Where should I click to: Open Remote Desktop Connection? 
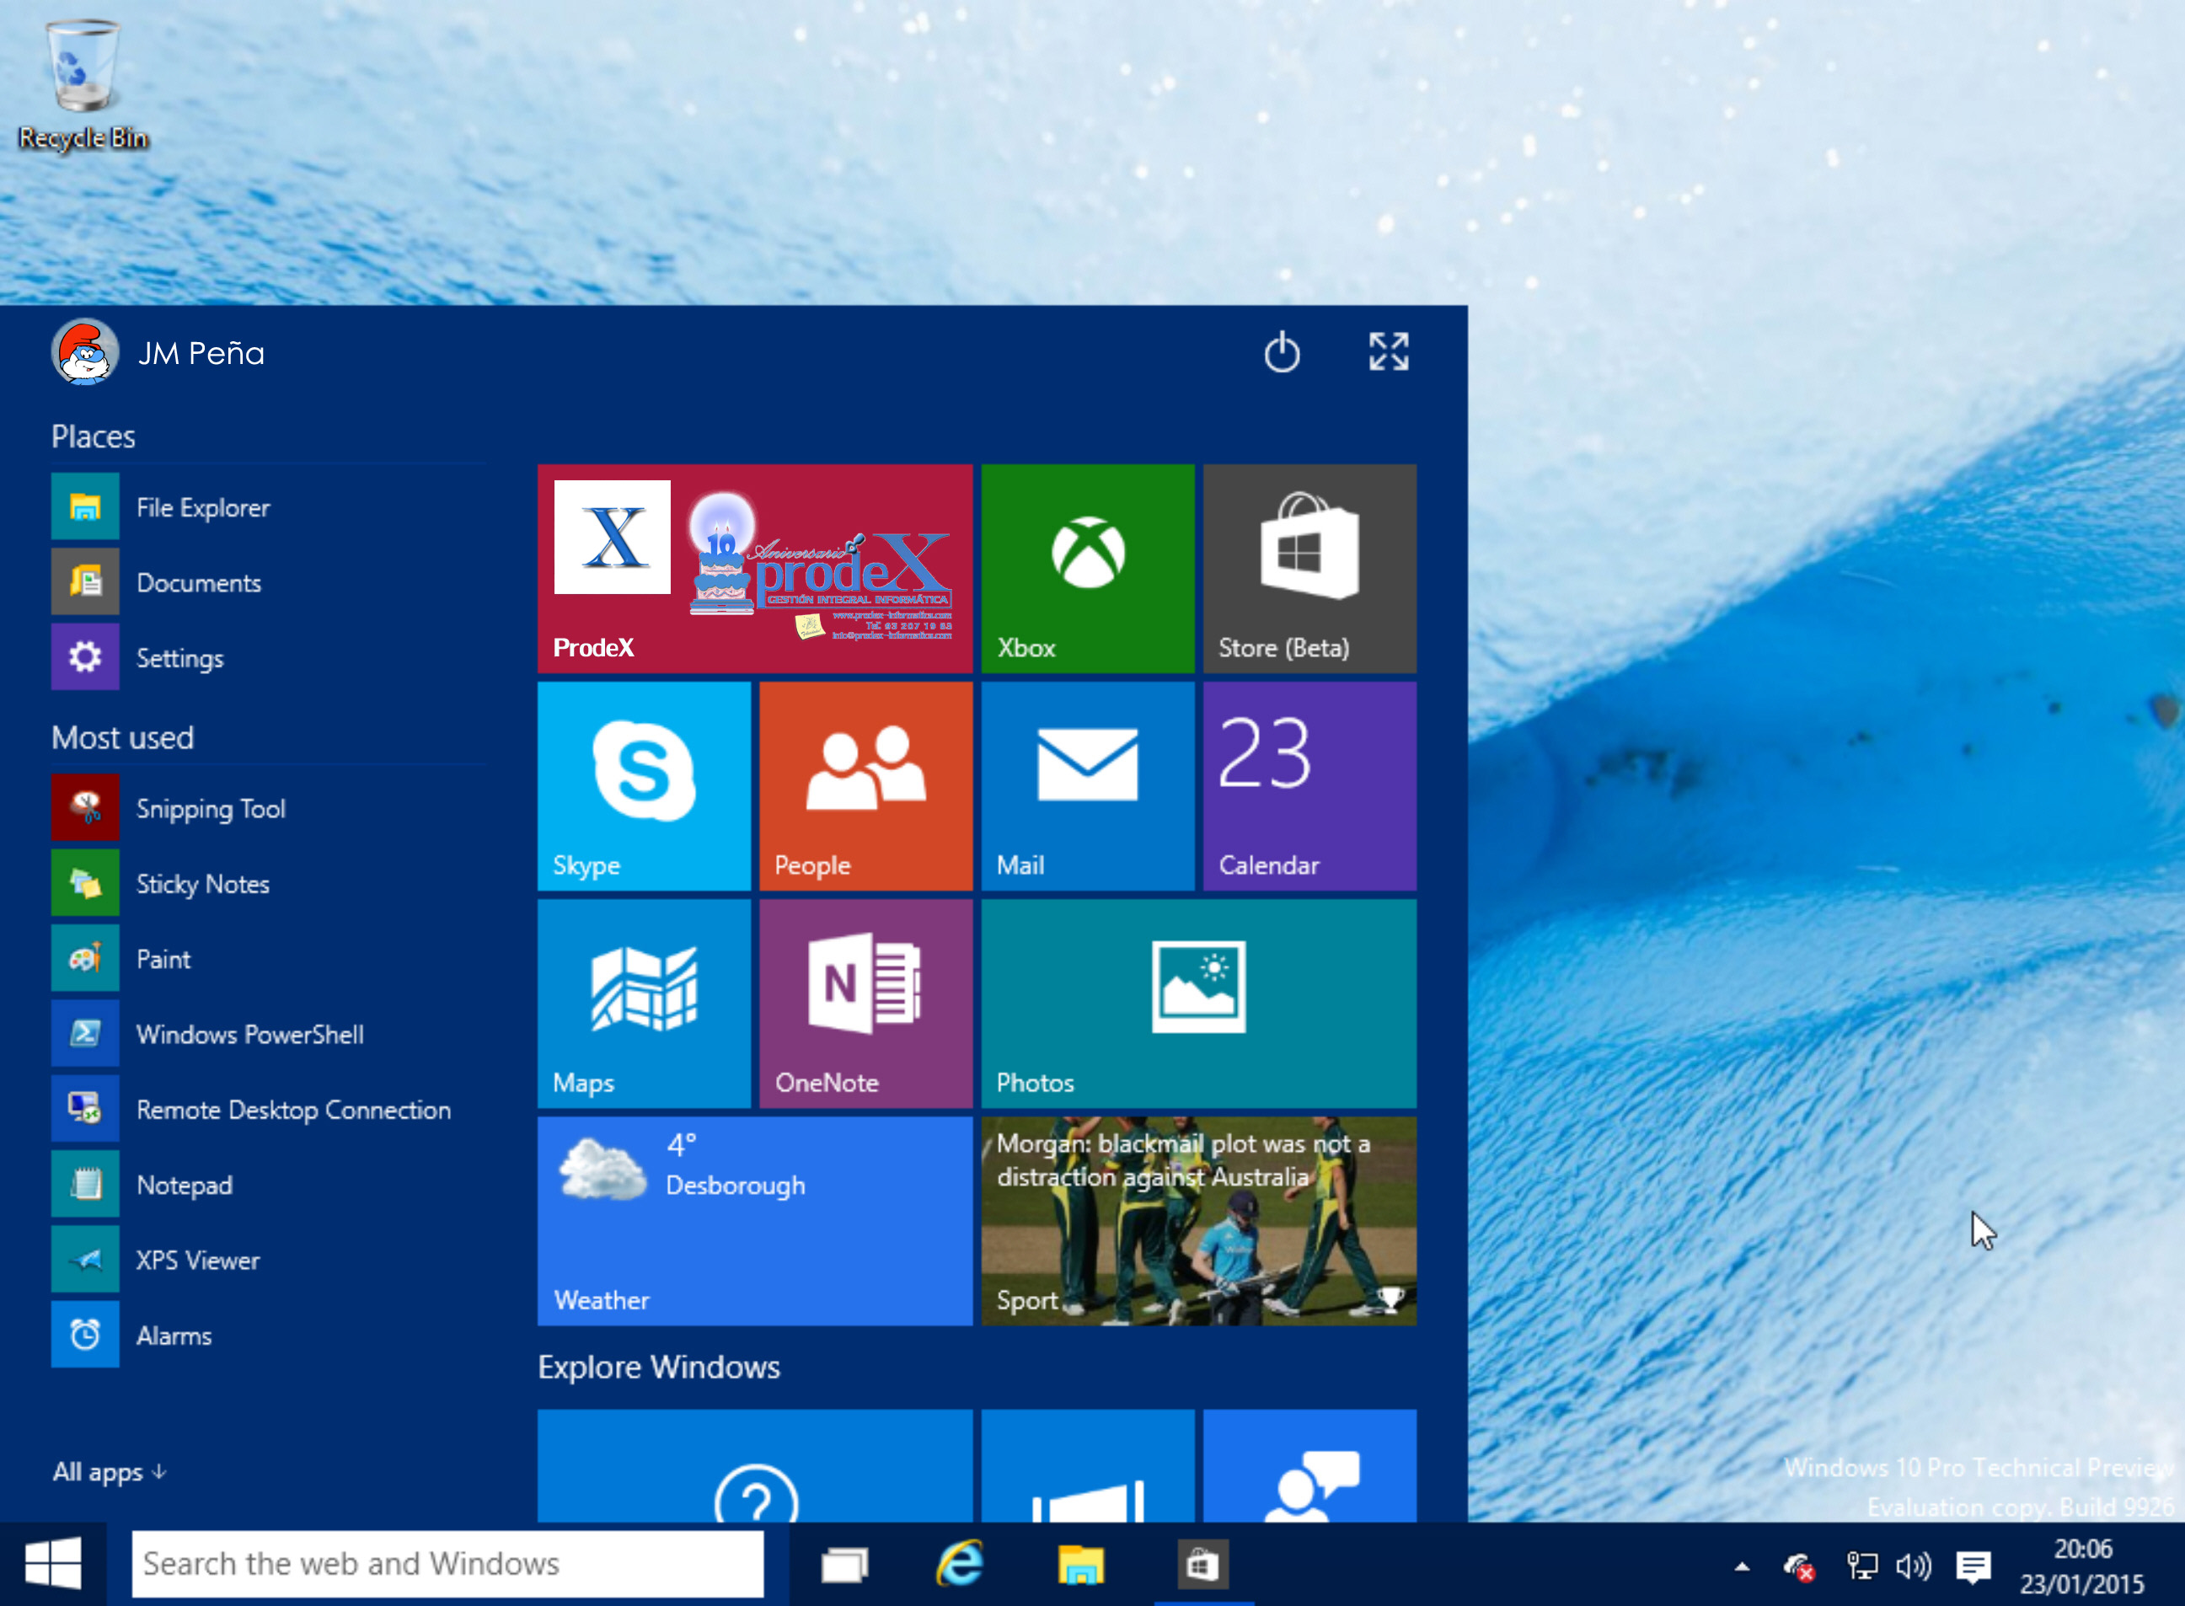(x=268, y=1109)
